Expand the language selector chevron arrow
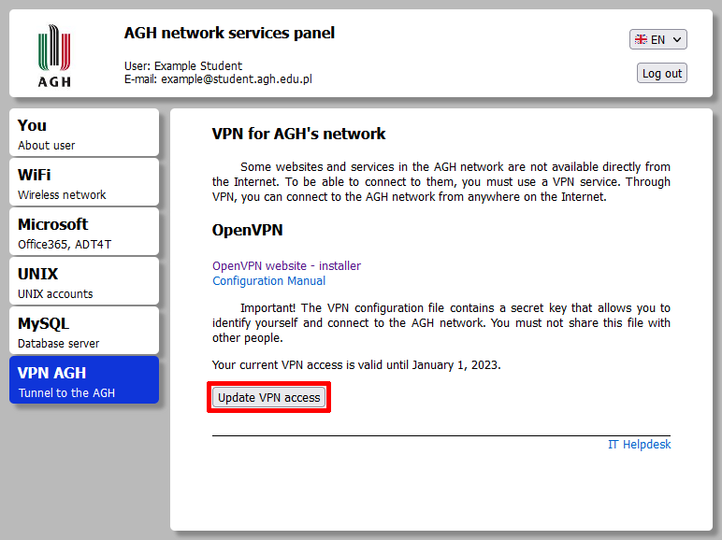Screen dimensions: 722x540 677,39
